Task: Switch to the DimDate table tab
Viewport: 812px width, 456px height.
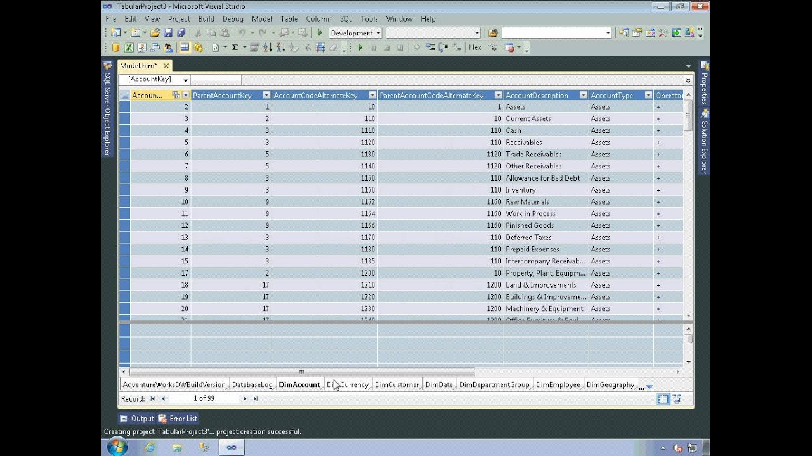Action: click(439, 384)
